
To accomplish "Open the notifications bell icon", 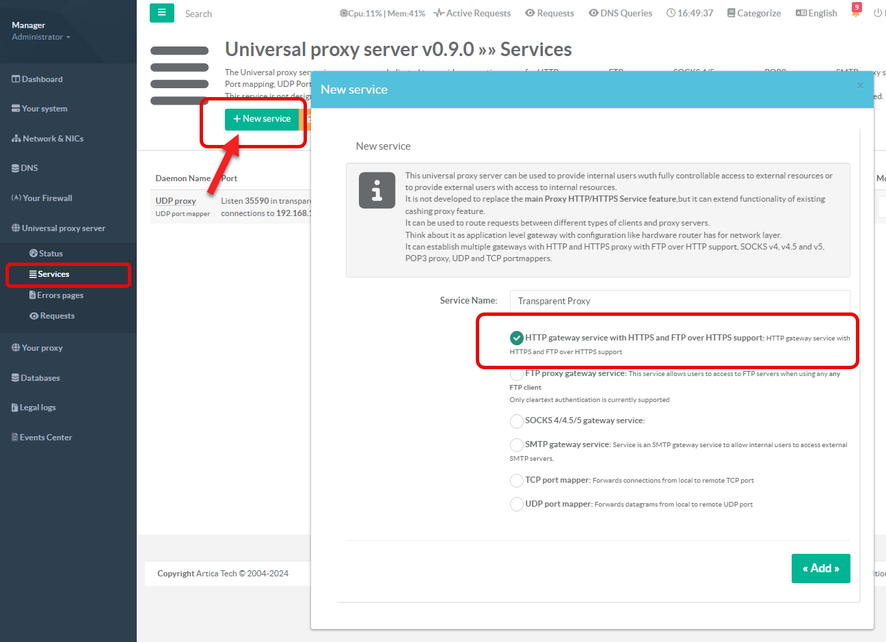I will [855, 12].
